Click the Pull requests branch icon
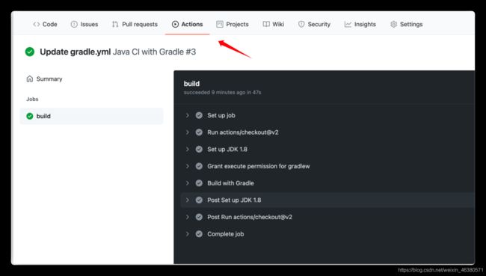This screenshot has width=486, height=276. [115, 24]
